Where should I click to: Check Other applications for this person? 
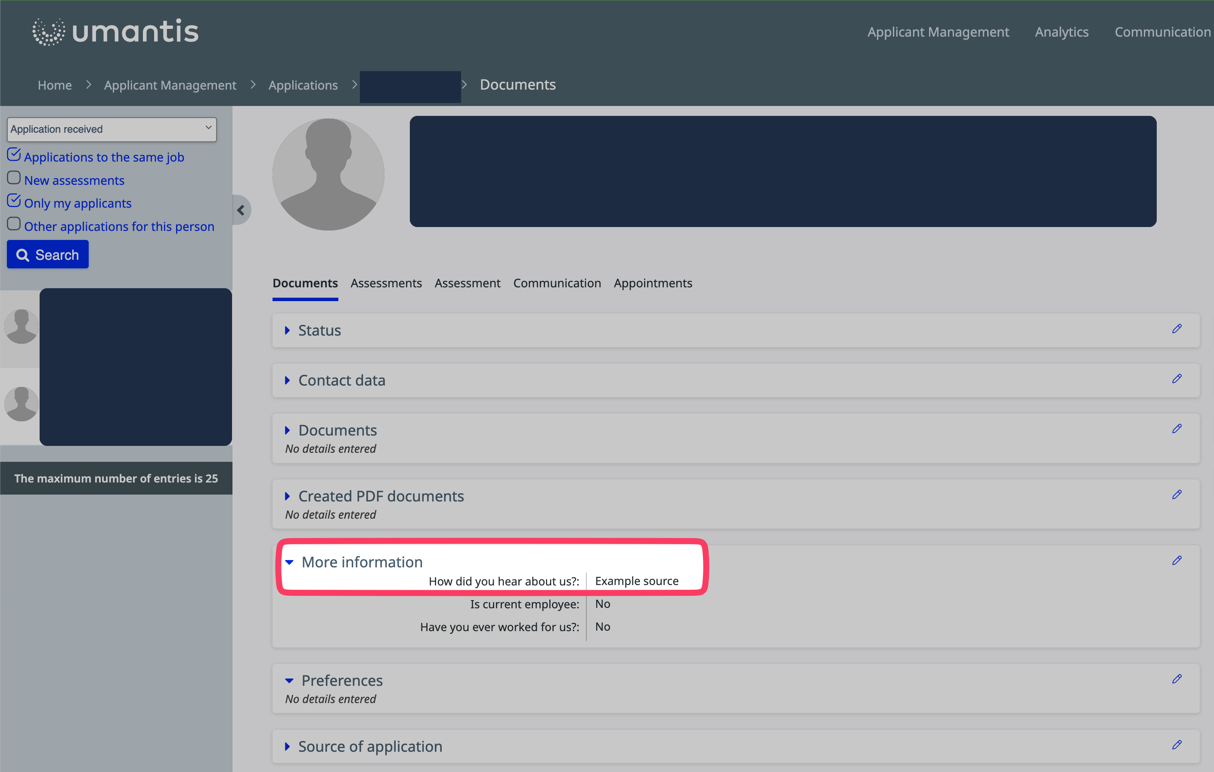[14, 224]
